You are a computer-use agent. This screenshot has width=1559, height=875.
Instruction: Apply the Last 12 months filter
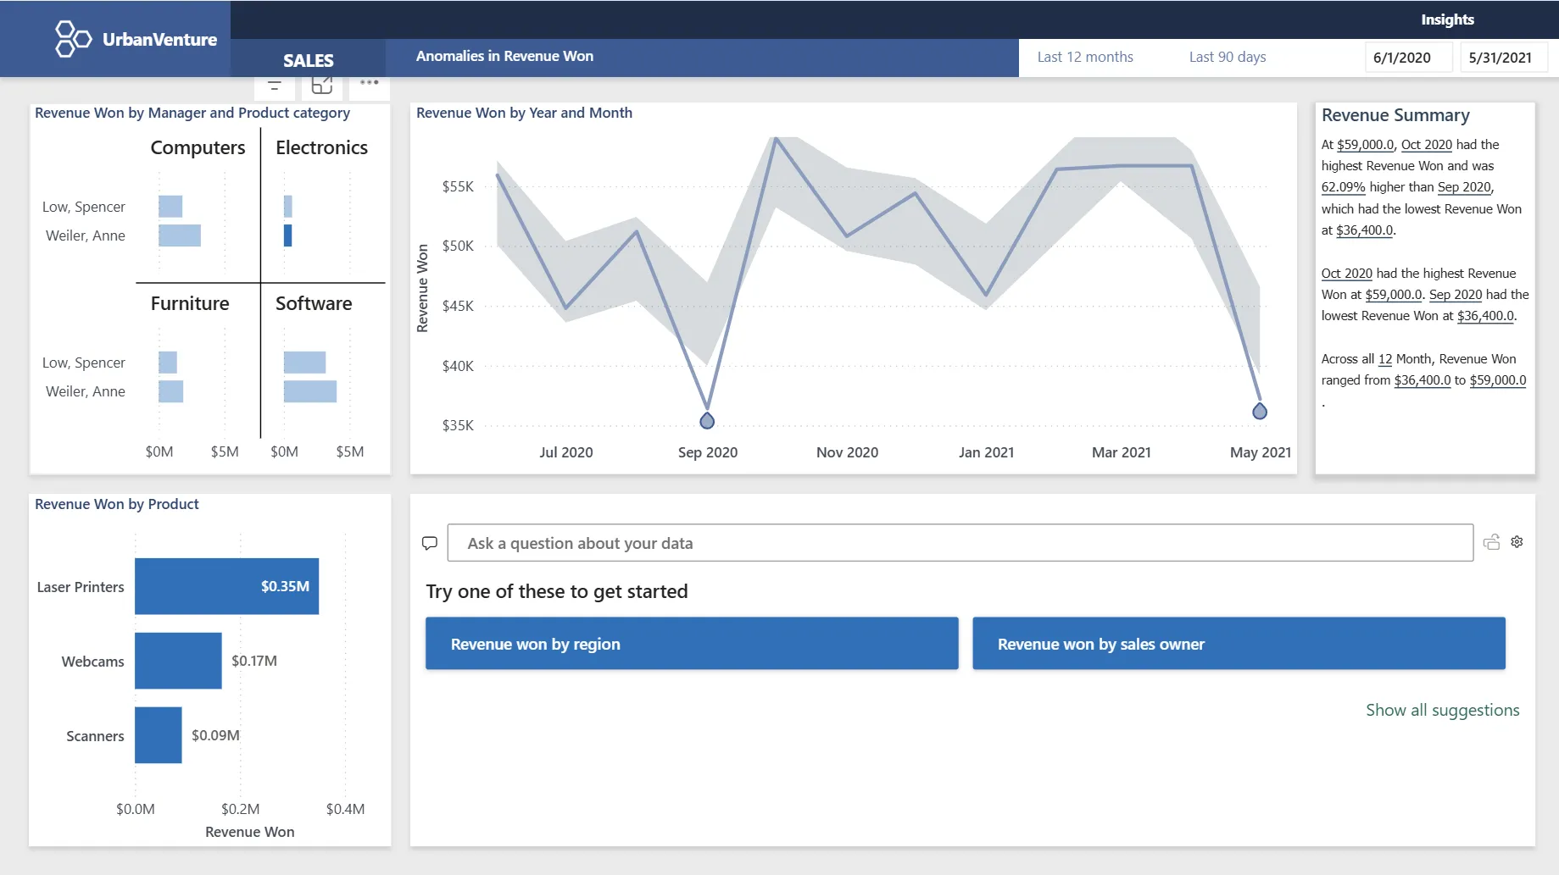(x=1085, y=57)
